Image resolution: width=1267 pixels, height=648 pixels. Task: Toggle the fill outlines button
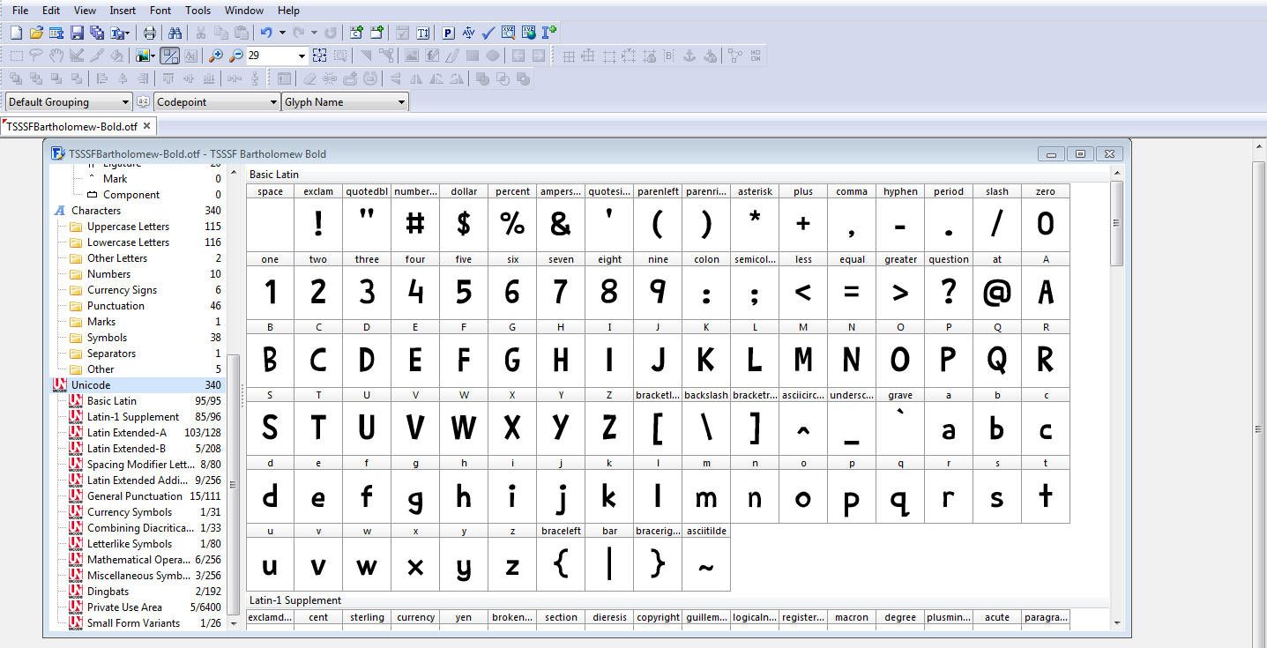(171, 56)
